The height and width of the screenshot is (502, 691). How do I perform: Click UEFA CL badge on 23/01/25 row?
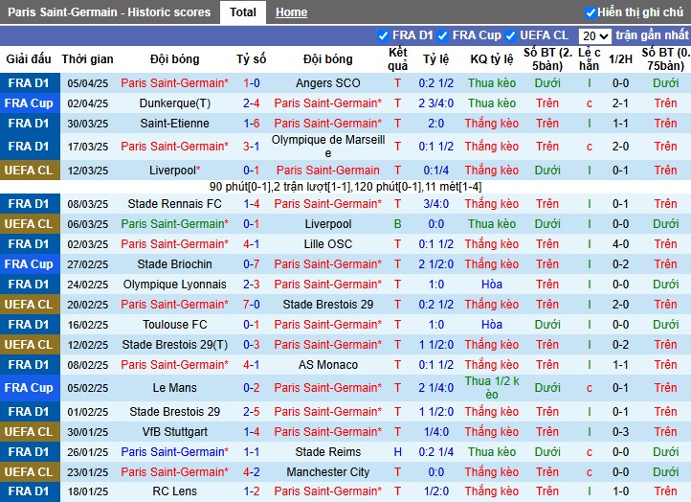click(30, 472)
